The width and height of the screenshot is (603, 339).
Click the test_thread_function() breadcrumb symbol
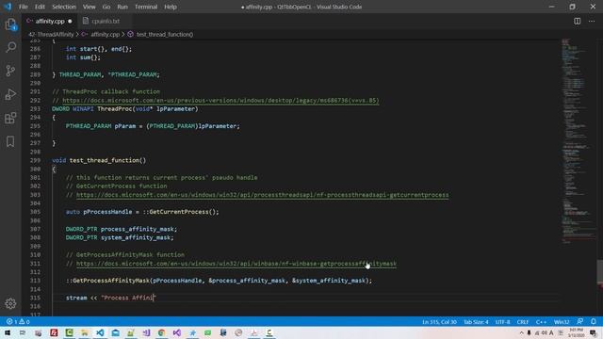pos(165,34)
